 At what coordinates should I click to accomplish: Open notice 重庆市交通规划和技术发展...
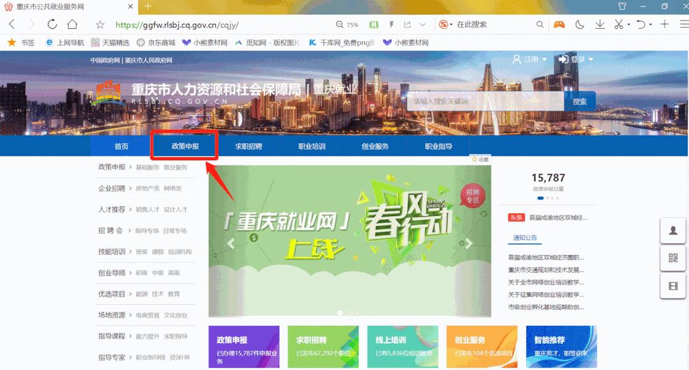point(546,270)
